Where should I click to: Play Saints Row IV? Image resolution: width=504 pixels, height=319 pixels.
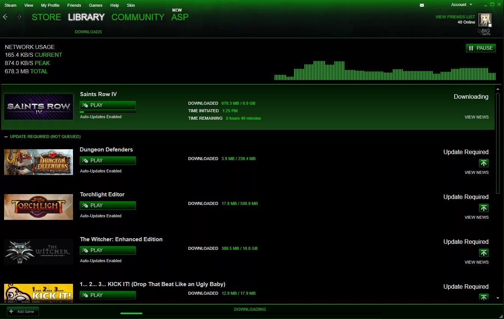point(108,105)
